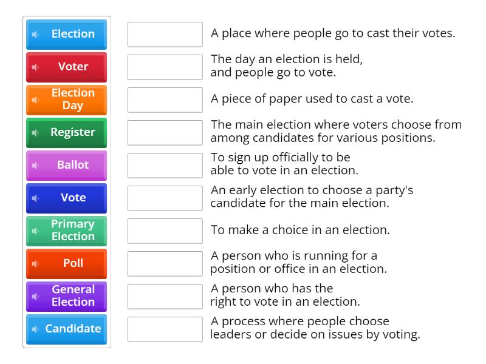Play audio for Register

[x=36, y=132]
